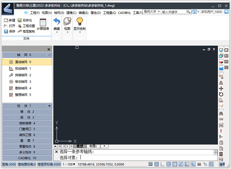Open the 多义构件 9 category
The height and width of the screenshot is (169, 231).
coord(27,152)
